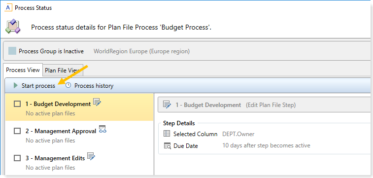373x178 pixels.
Task: Click the Process history clock icon
Action: 68,85
